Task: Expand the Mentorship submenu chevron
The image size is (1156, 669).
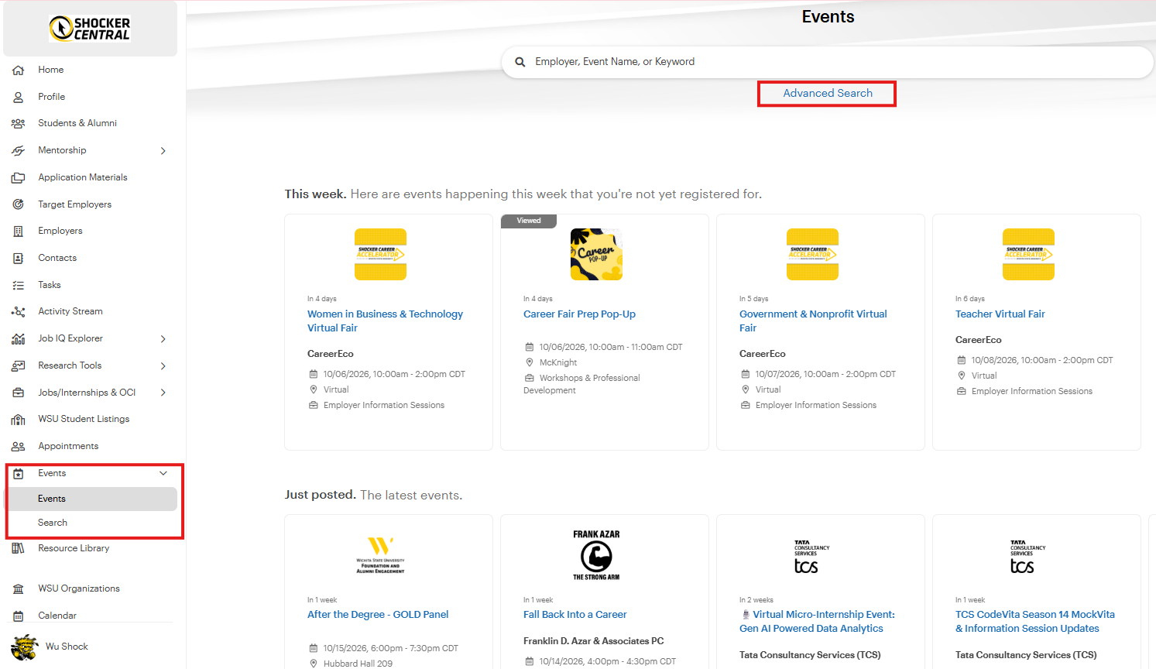Action: click(163, 150)
